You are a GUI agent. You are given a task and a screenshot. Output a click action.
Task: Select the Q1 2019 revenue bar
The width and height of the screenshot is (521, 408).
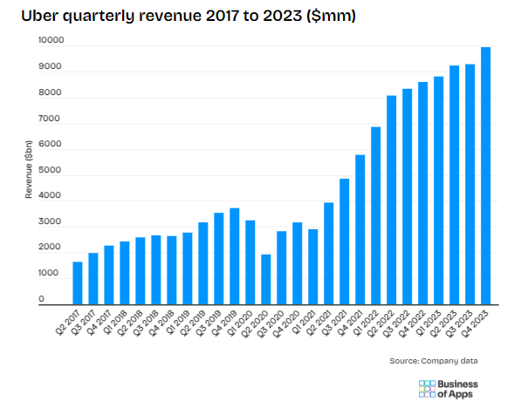188,269
